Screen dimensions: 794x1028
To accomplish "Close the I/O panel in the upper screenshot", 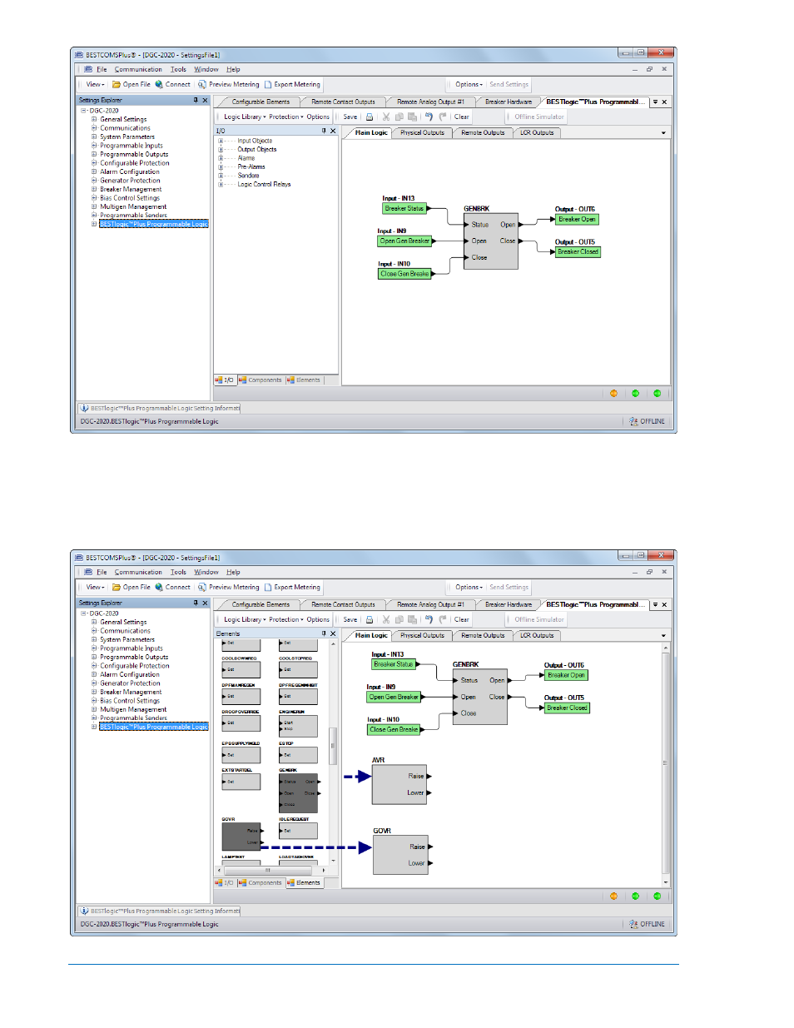I will click(333, 131).
